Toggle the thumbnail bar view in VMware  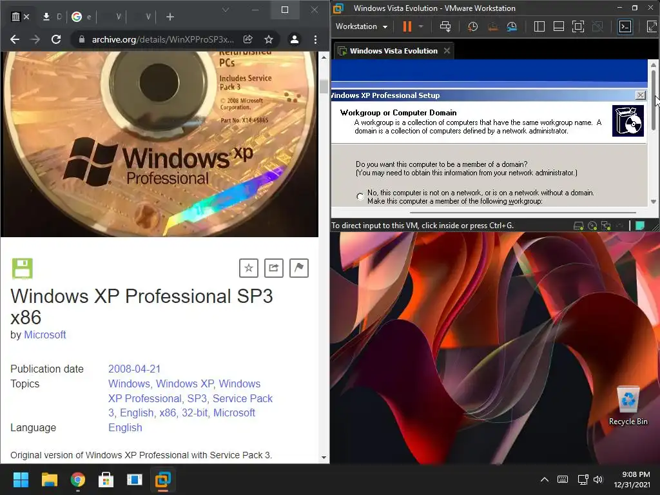point(559,26)
